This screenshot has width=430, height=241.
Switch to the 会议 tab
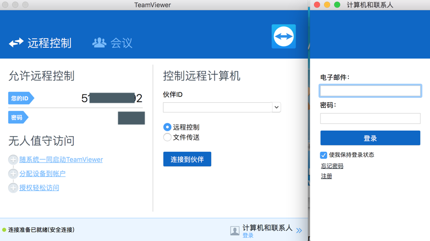point(112,43)
